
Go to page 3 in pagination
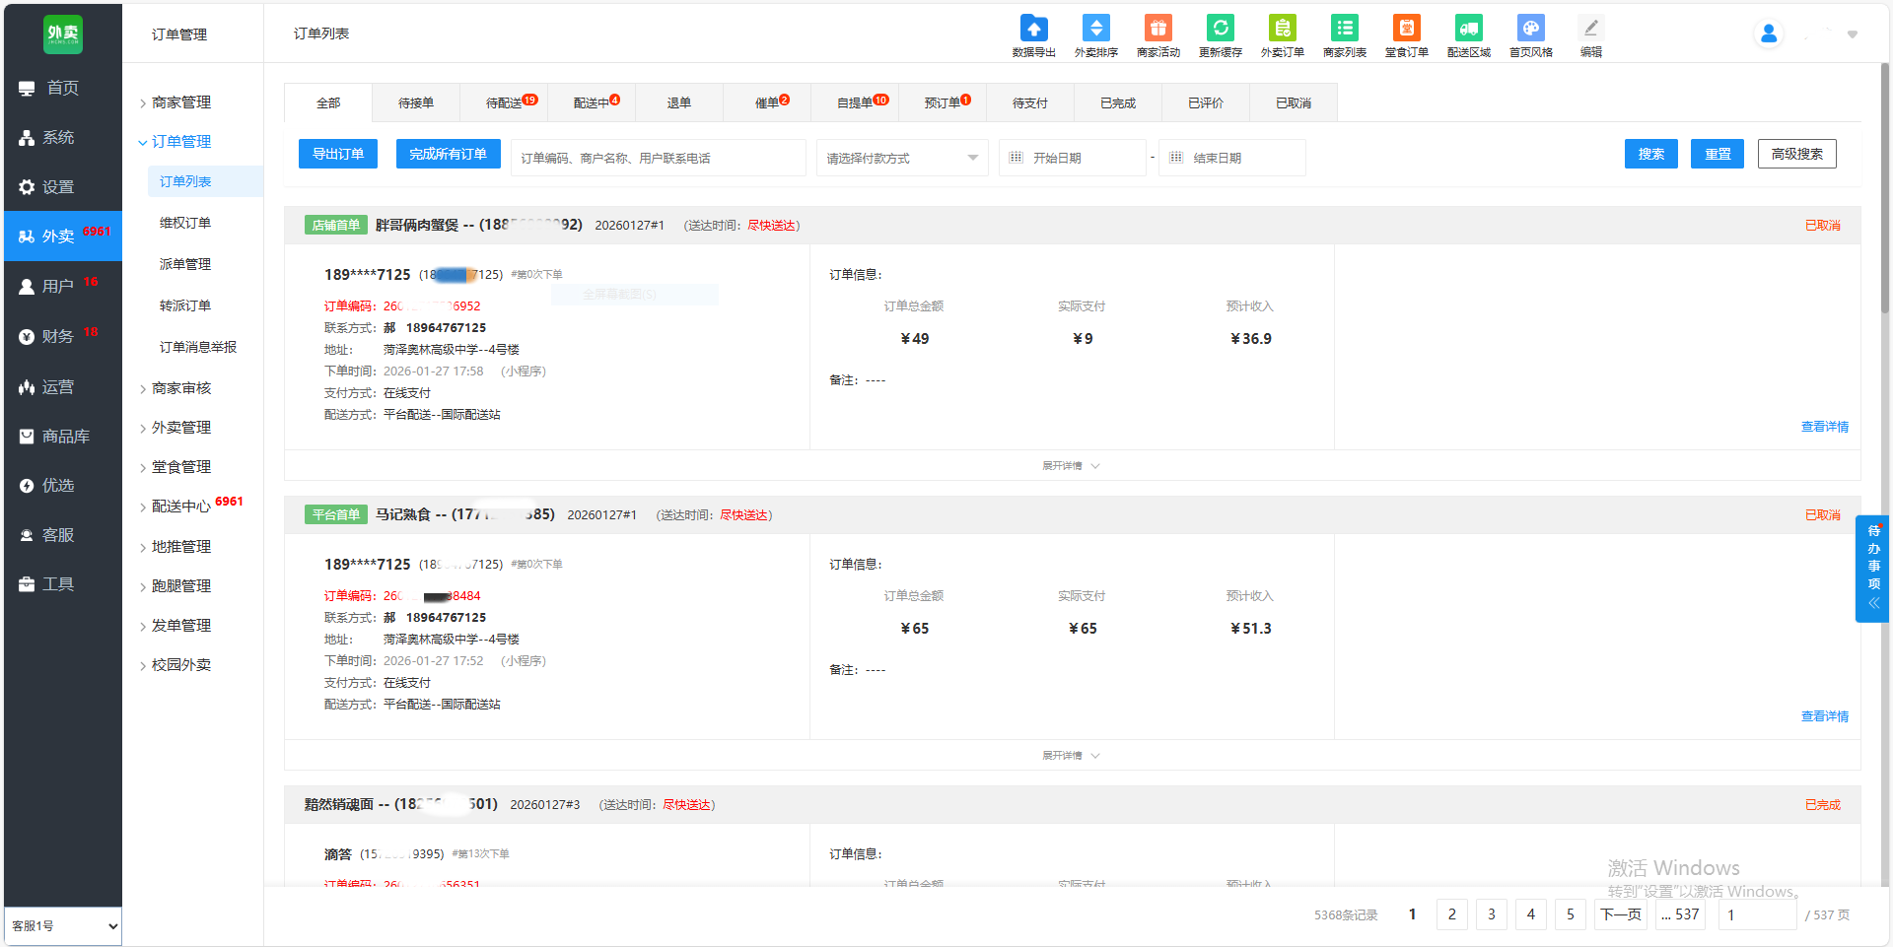click(x=1491, y=914)
